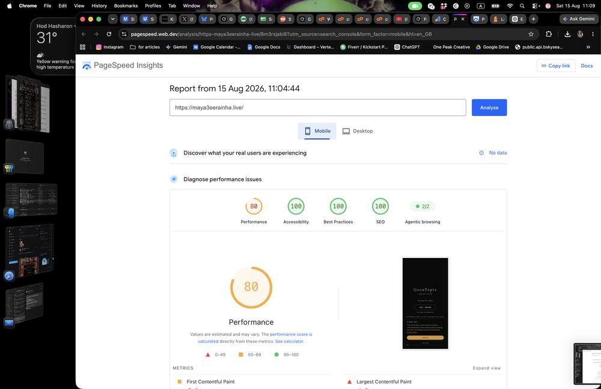The image size is (601, 389).
Task: Click Expand view toggle
Action: 486,368
